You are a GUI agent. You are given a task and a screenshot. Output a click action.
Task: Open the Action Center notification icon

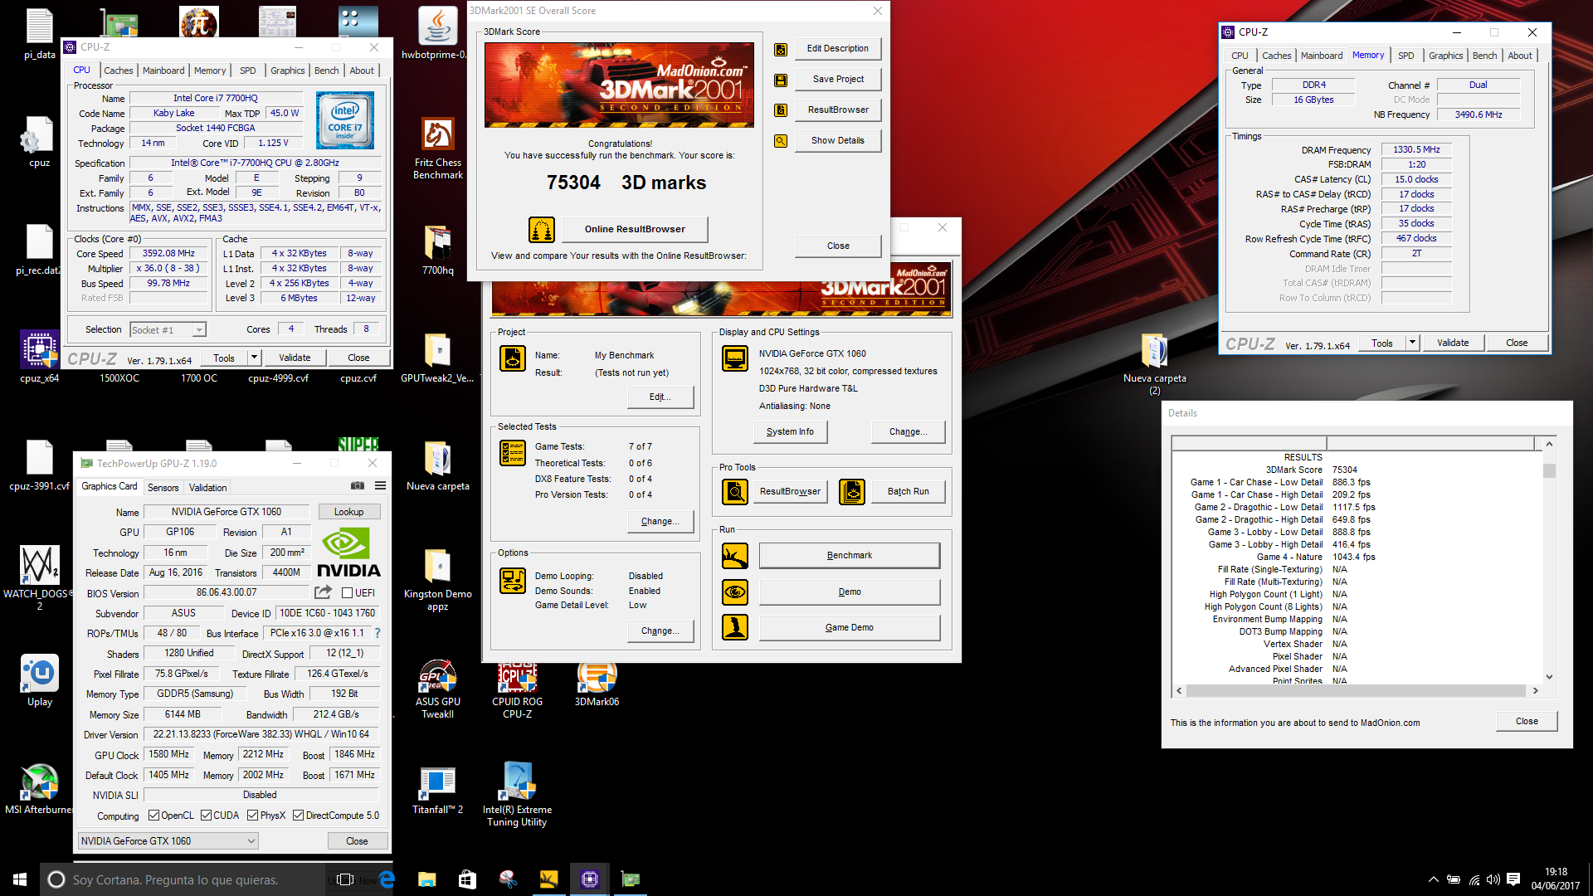[x=1513, y=879]
